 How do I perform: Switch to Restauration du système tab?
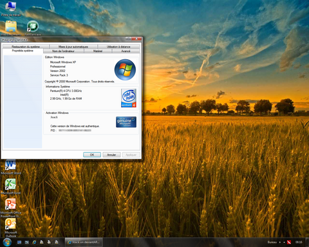[26, 46]
